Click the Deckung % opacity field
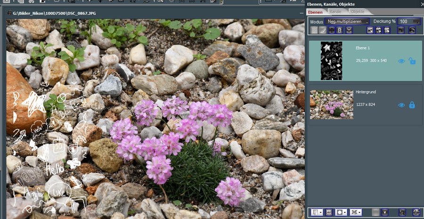This screenshot has height=219, width=424. coord(409,22)
